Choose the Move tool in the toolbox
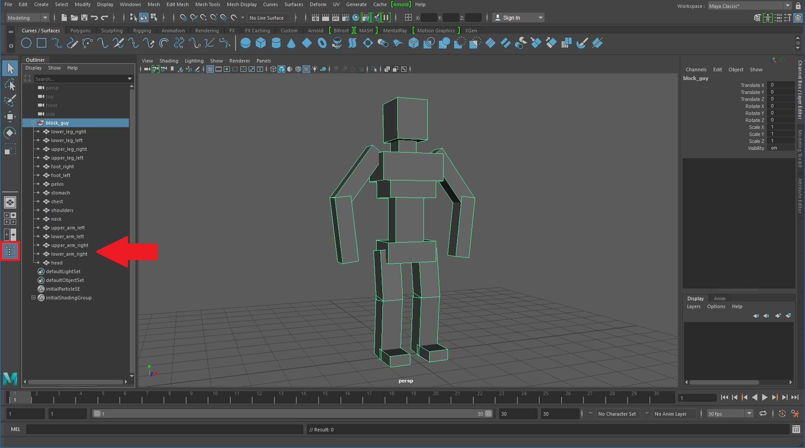 tap(10, 117)
